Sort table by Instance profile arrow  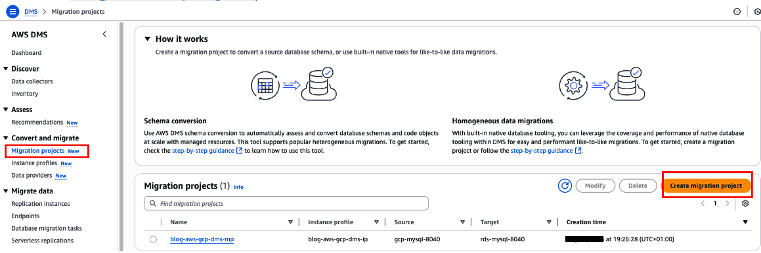pos(377,222)
